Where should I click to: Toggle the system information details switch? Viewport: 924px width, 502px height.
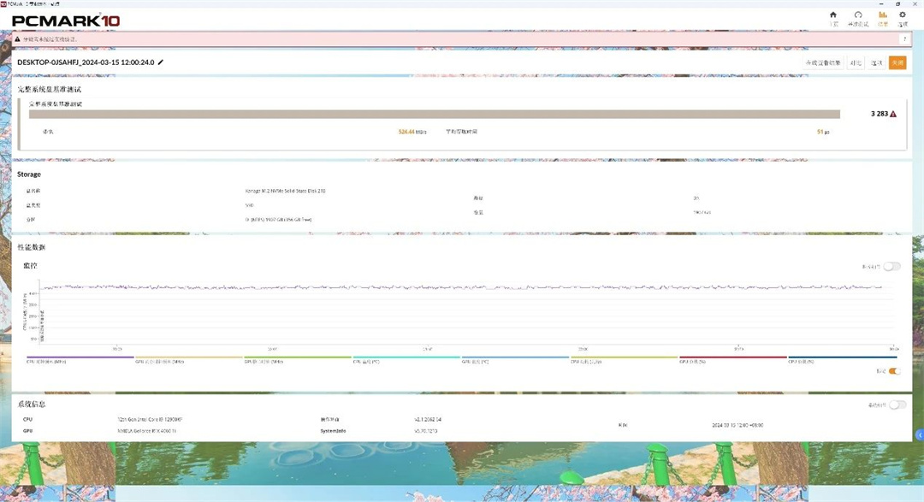[897, 405]
